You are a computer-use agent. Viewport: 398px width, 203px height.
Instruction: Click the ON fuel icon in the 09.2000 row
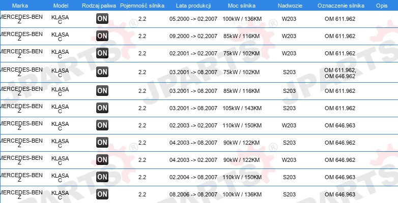click(x=102, y=36)
